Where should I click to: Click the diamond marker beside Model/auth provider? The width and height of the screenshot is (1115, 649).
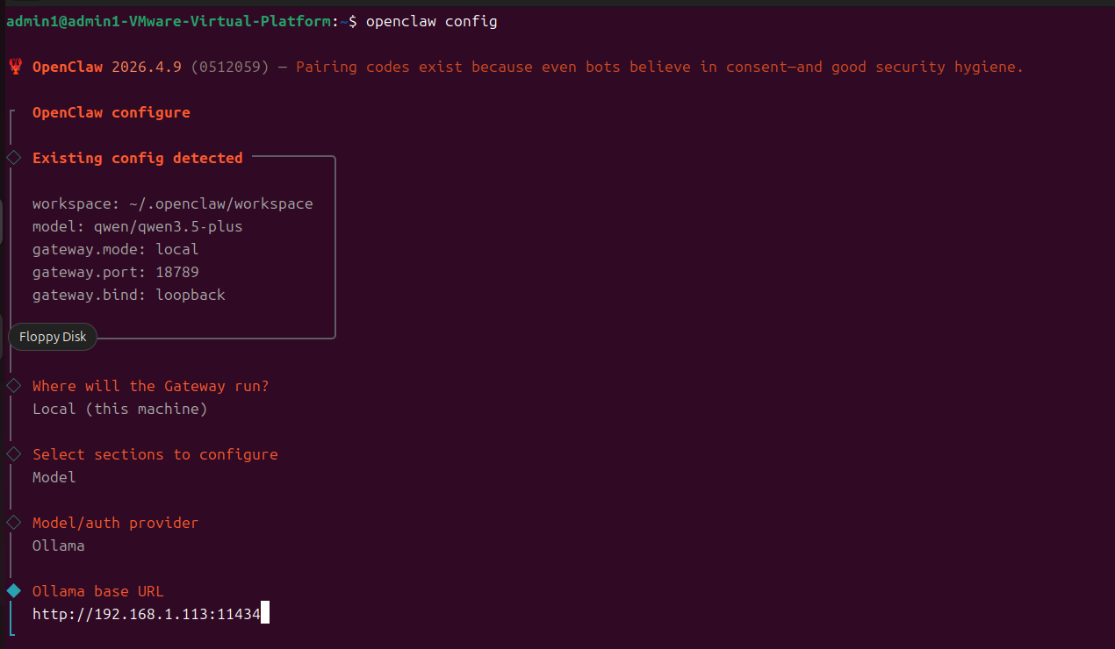point(13,523)
